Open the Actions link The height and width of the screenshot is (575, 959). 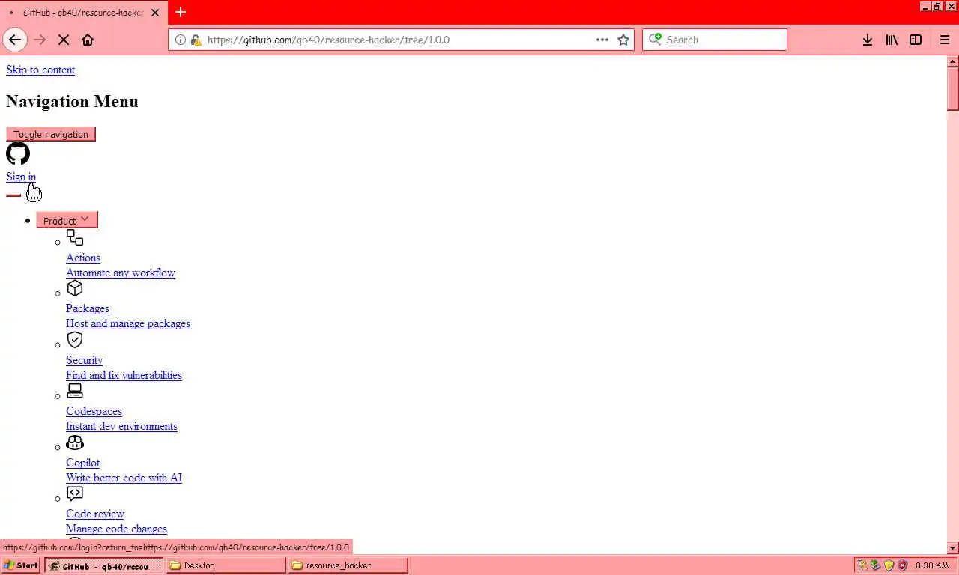[83, 258]
